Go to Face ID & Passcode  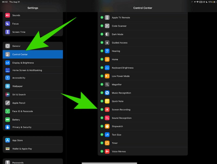click(x=23, y=111)
